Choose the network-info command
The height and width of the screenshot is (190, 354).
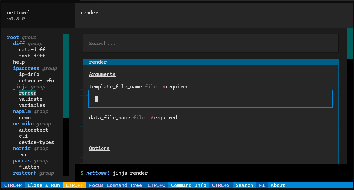click(36, 81)
